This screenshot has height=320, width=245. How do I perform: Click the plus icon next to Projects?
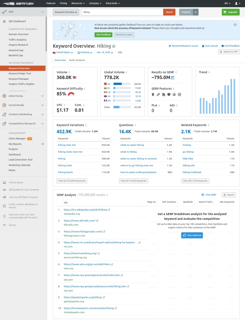pyautogui.click(x=196, y=12)
